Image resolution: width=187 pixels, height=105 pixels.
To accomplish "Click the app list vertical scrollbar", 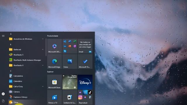I will [x=46, y=47].
